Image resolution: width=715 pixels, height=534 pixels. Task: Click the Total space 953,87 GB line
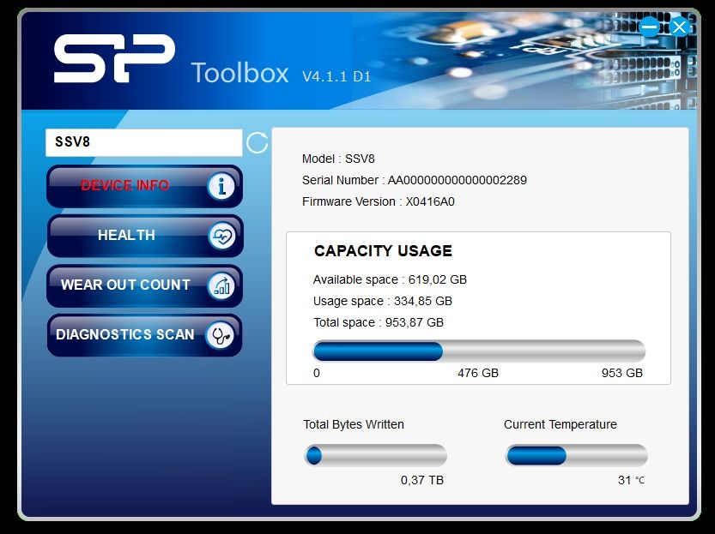point(379,322)
